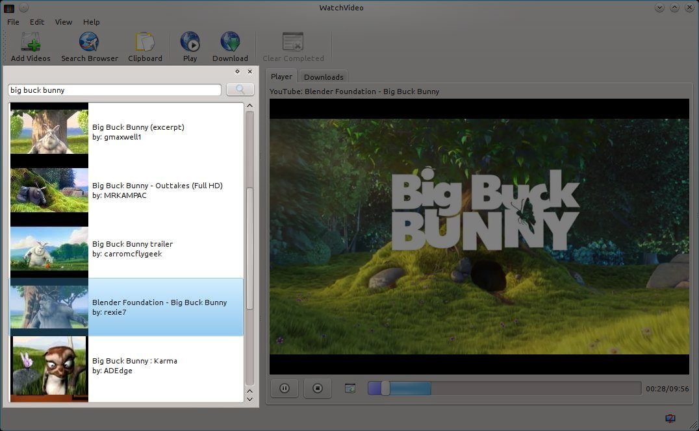Viewport: 699px width, 431px height.
Task: Open the Search Browser tool
Action: (x=89, y=47)
